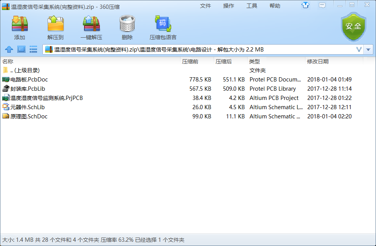This screenshot has width=376, height=246.
Task: Open the 操作 menu
Action: 229,6
